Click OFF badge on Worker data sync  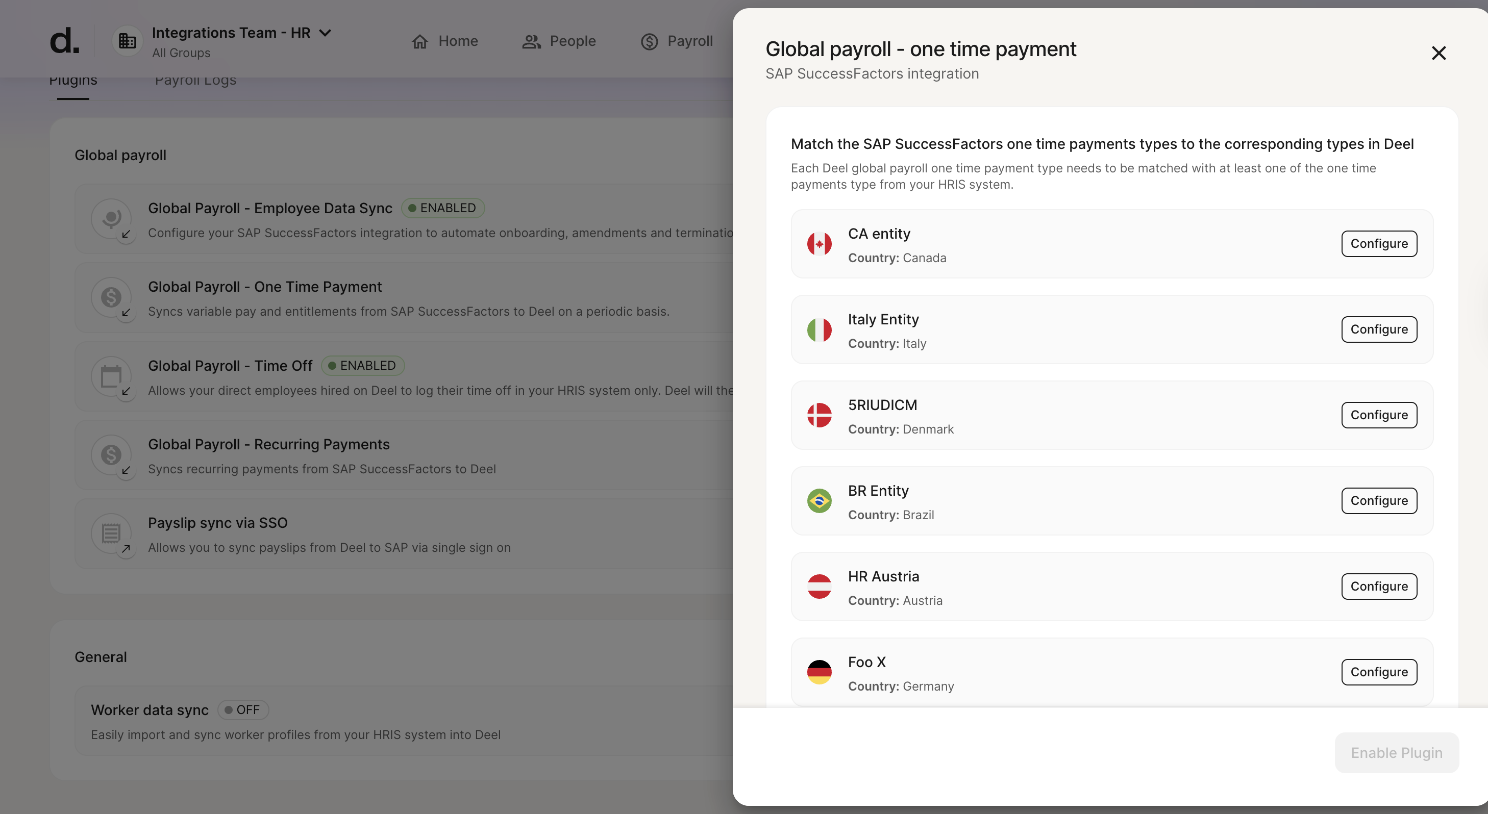point(242,709)
